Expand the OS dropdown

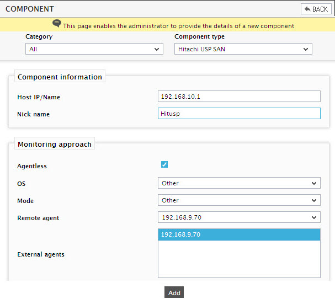pos(239,183)
